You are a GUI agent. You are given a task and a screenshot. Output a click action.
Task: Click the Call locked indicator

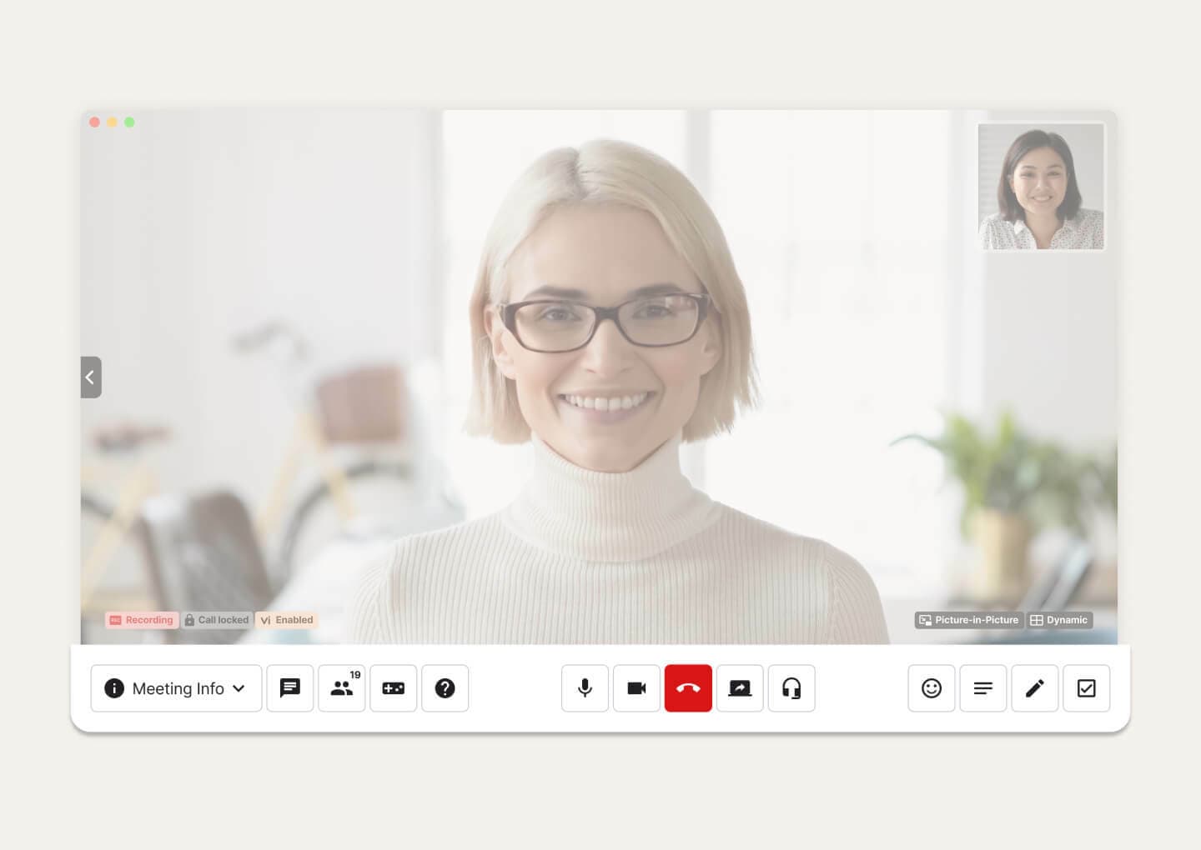(217, 620)
